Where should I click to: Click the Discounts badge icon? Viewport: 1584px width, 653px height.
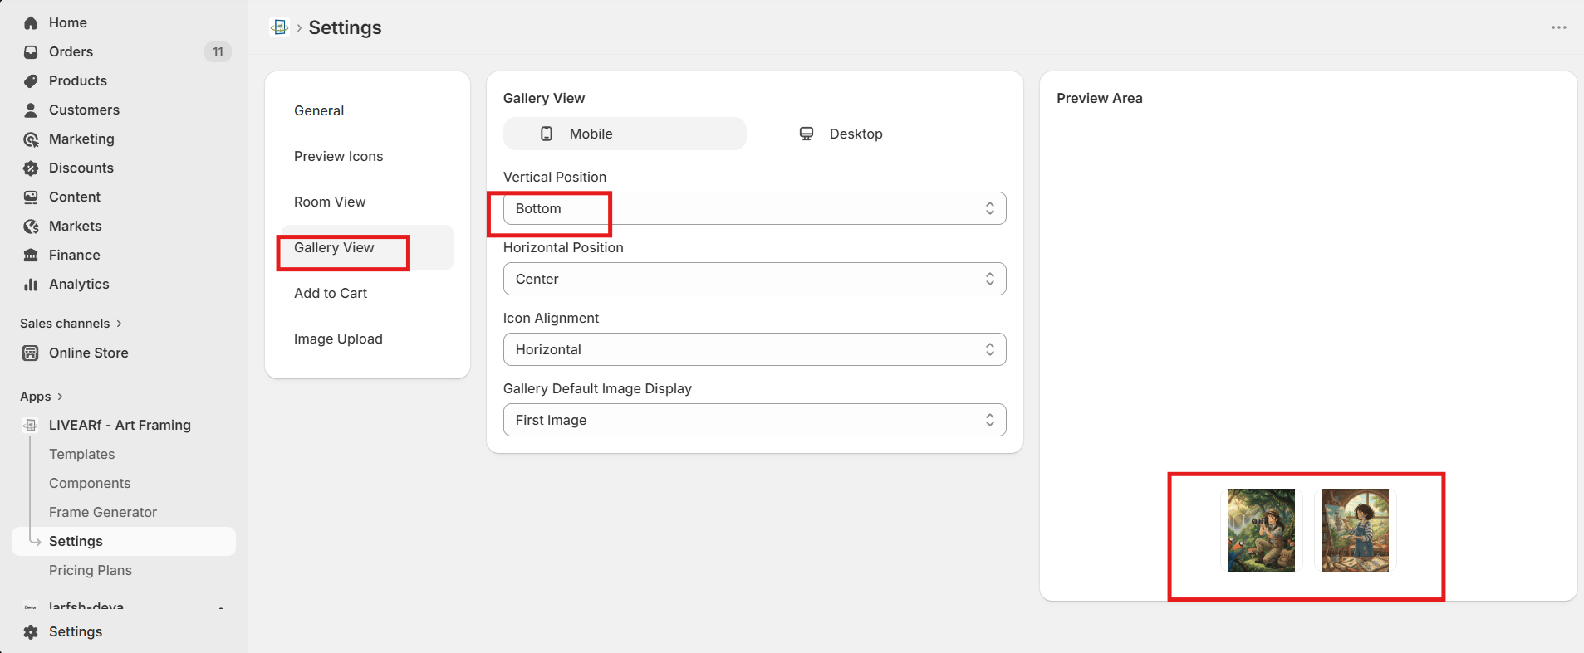[x=31, y=168]
